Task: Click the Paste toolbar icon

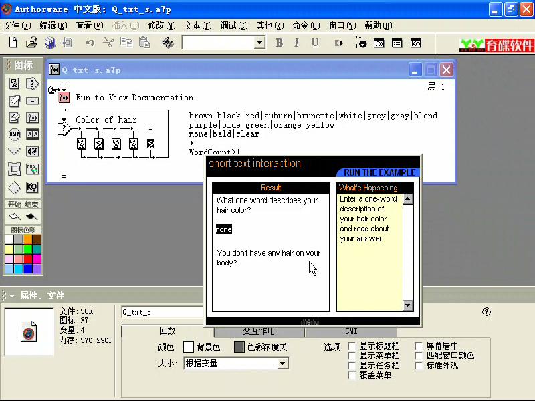Action: (144, 43)
